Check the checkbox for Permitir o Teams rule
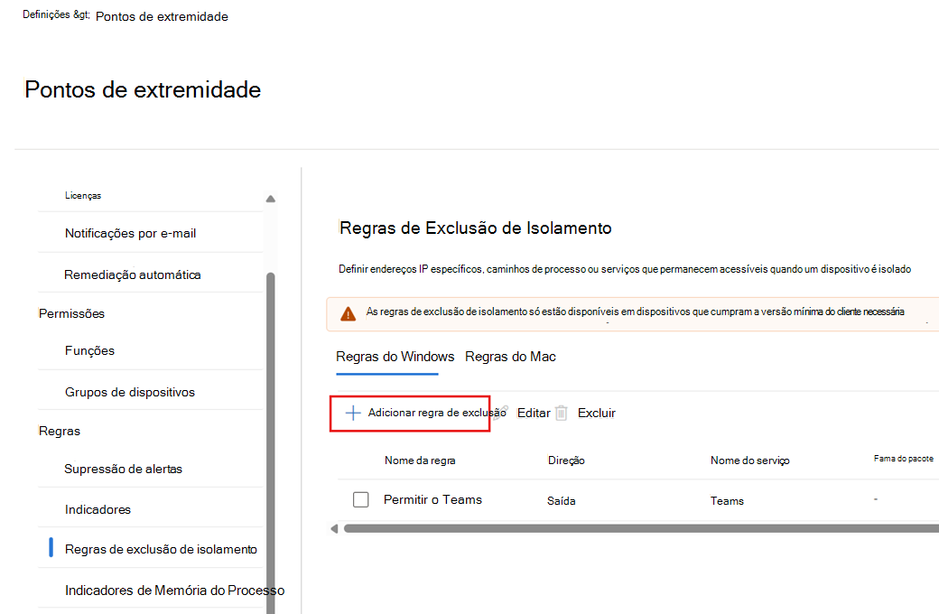 click(361, 498)
